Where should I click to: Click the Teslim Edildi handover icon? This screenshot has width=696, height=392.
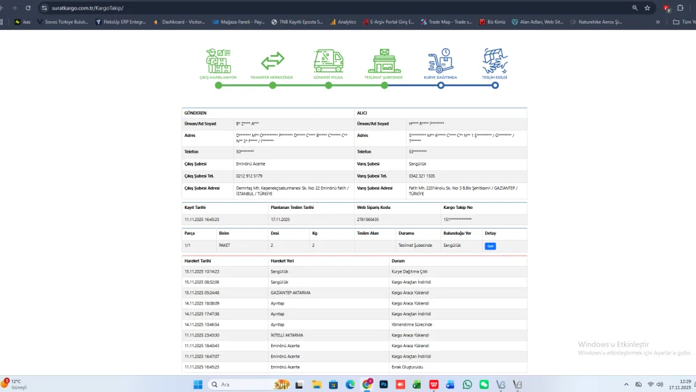tap(495, 61)
